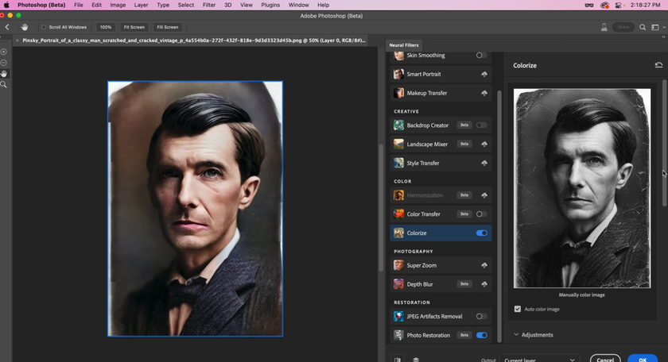Reset Colorize parameters with undo icon
Viewport: 668px width, 362px height.
(x=658, y=65)
